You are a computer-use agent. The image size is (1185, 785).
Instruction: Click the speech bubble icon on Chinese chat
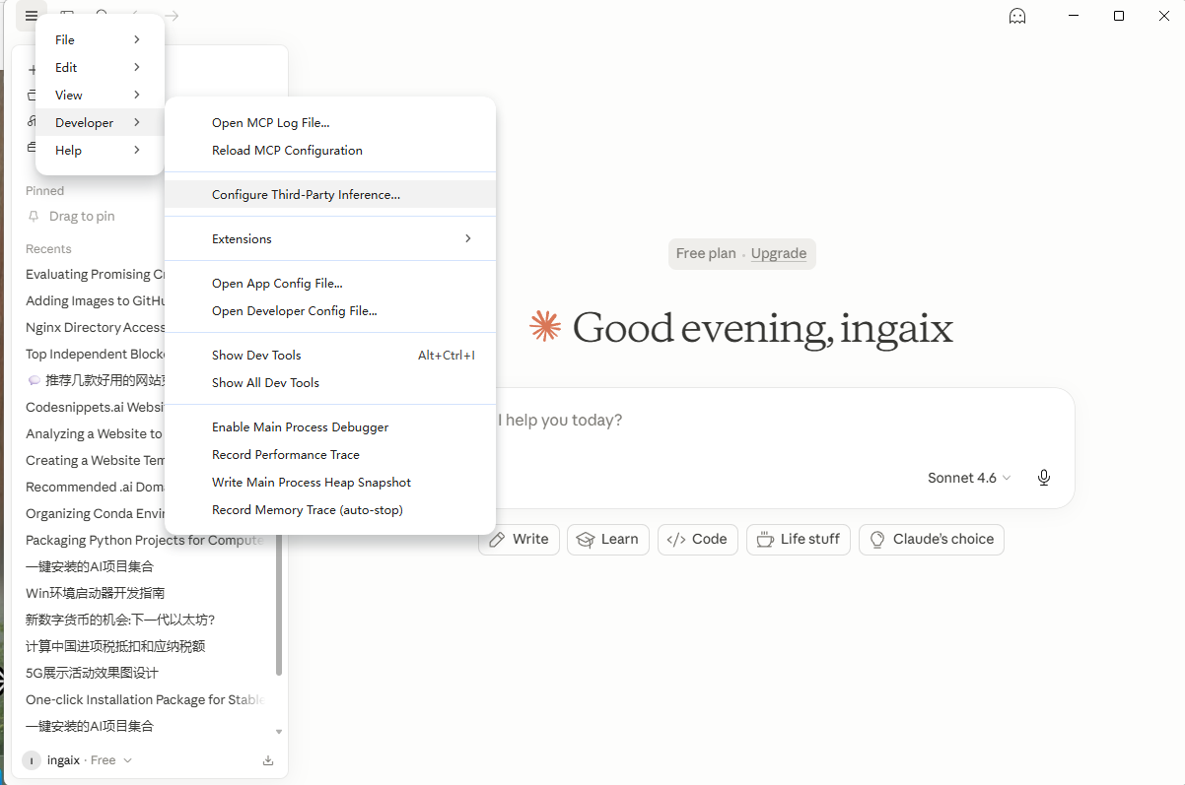click(35, 380)
